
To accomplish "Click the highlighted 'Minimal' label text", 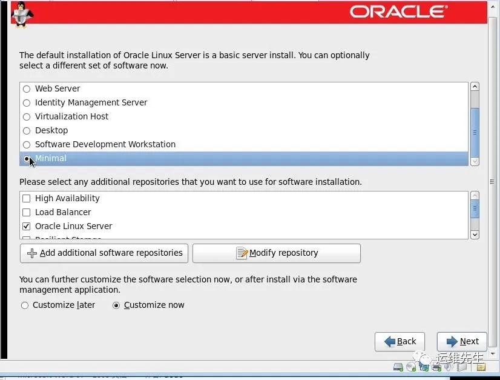I will tap(51, 158).
